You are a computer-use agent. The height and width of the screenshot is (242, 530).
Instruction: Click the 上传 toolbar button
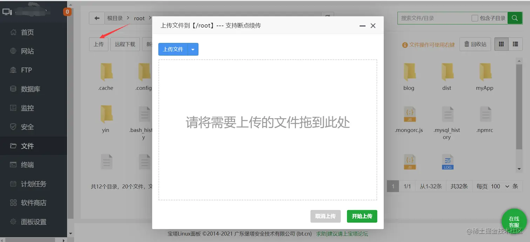click(x=98, y=44)
